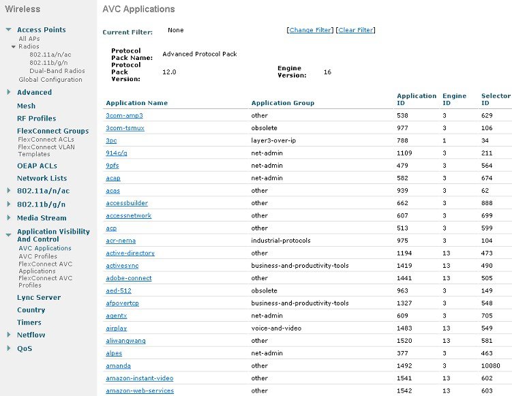
Task: Select Dual-Band Radios item
Action: (57, 71)
